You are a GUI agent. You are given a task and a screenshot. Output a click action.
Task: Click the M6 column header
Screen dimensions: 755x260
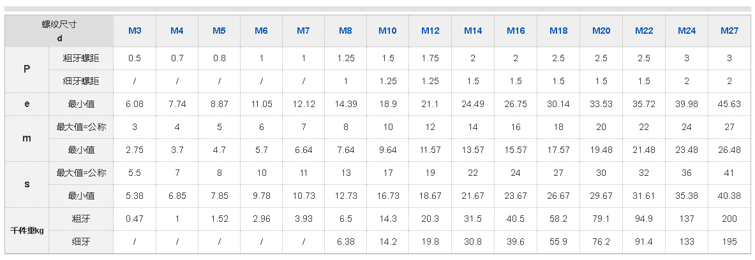261,31
